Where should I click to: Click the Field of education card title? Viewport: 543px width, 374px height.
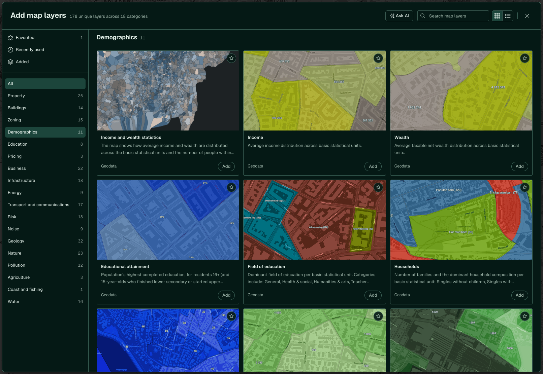266,267
